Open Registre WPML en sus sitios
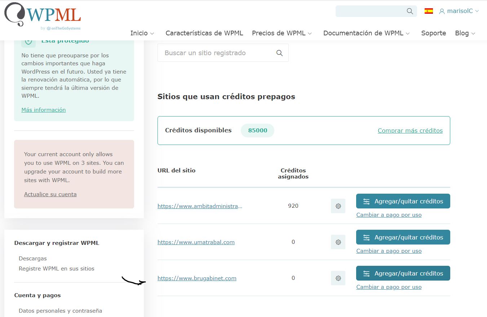The image size is (487, 317). [x=57, y=269]
